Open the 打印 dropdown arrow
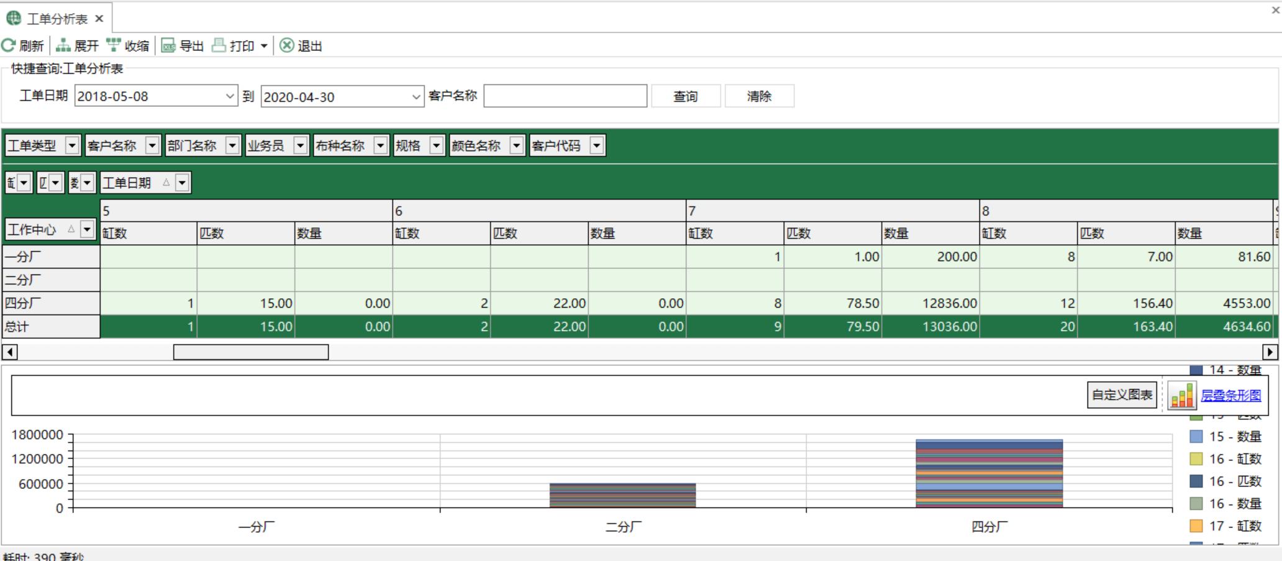The height and width of the screenshot is (561, 1282). pyautogui.click(x=264, y=46)
